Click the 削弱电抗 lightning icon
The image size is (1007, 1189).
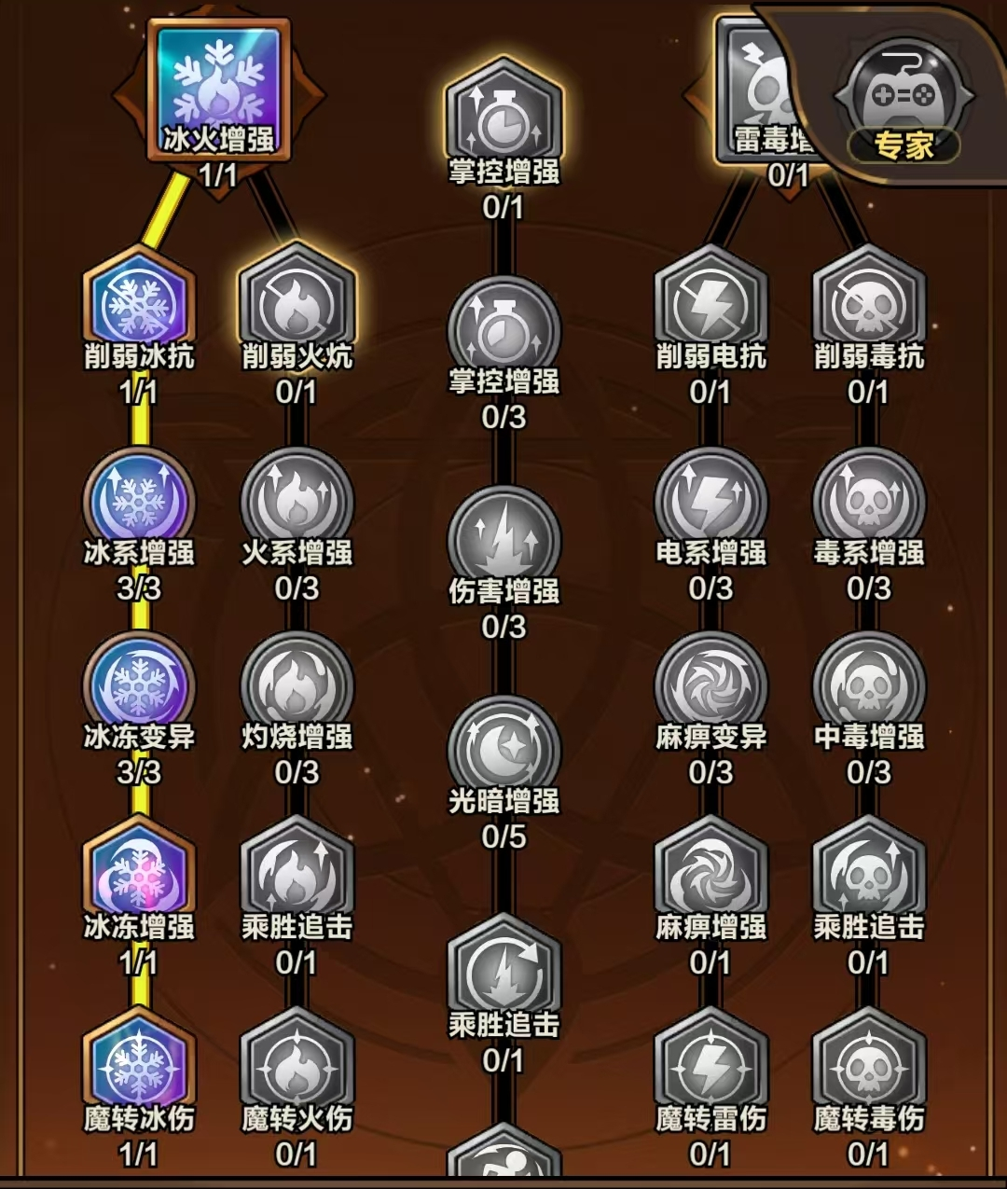[710, 300]
